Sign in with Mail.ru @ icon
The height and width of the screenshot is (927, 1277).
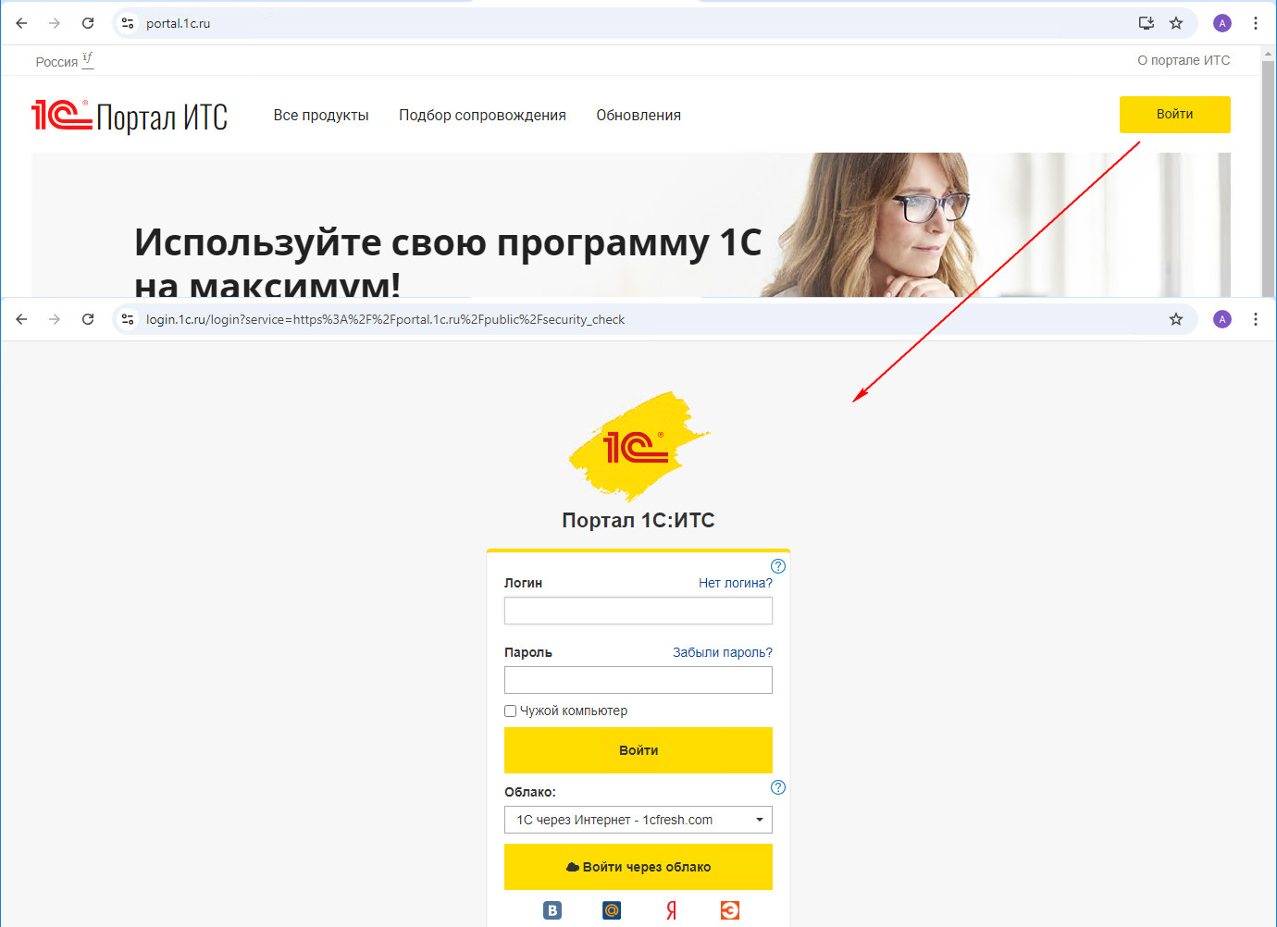(612, 910)
